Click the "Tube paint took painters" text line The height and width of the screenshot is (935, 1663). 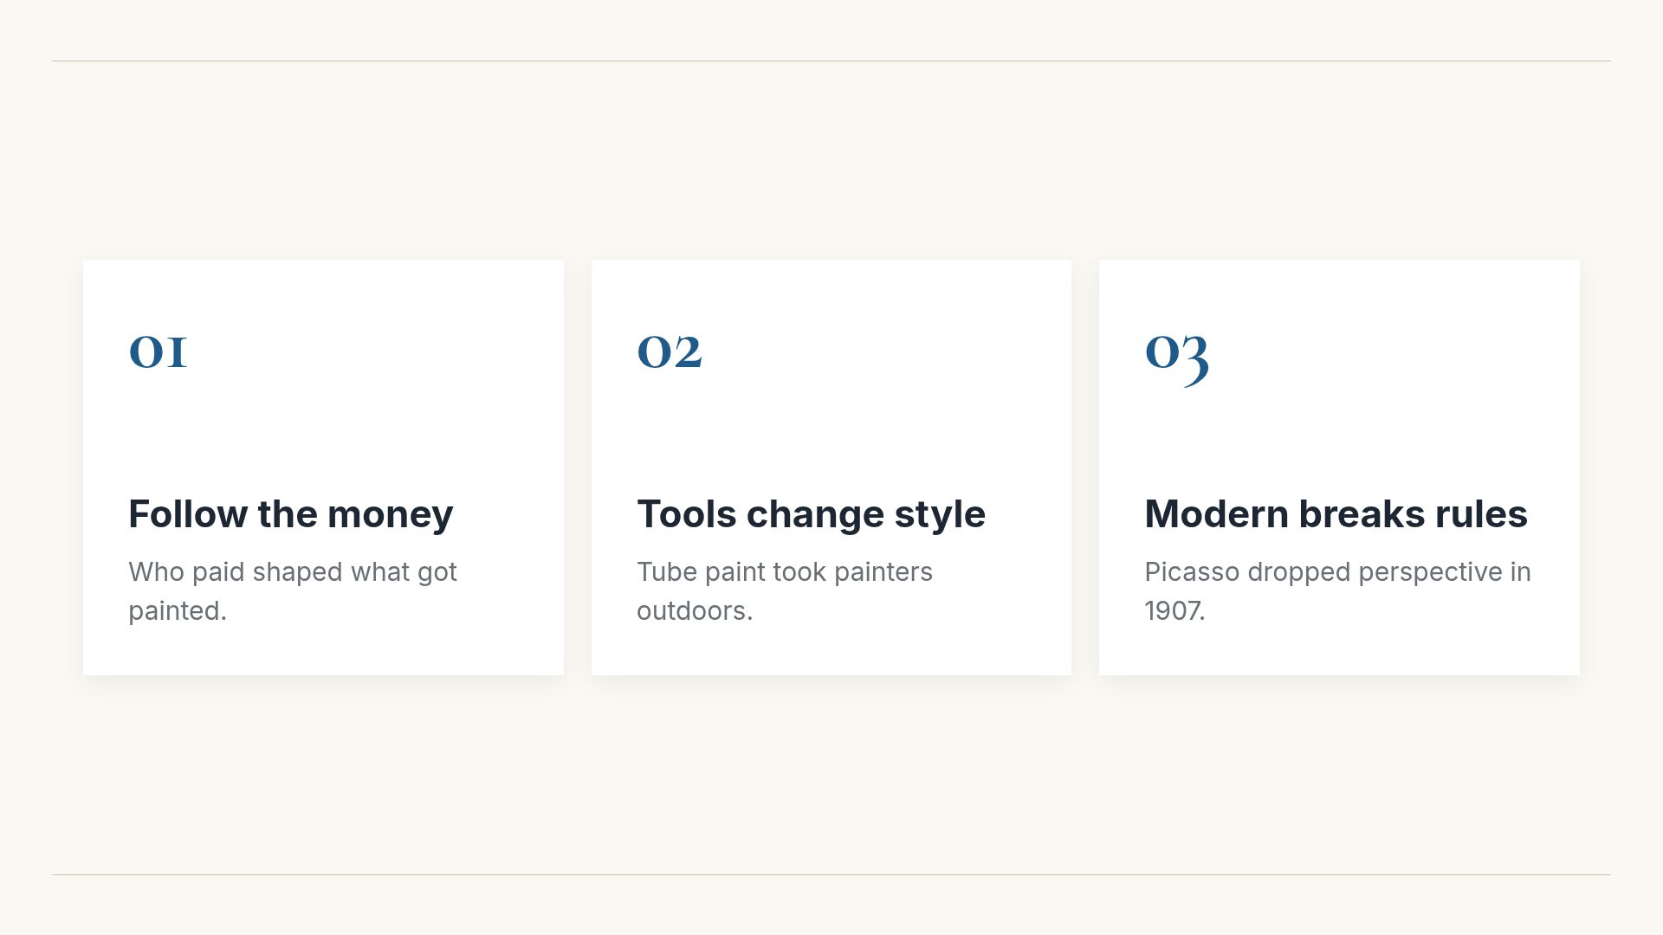click(x=785, y=572)
